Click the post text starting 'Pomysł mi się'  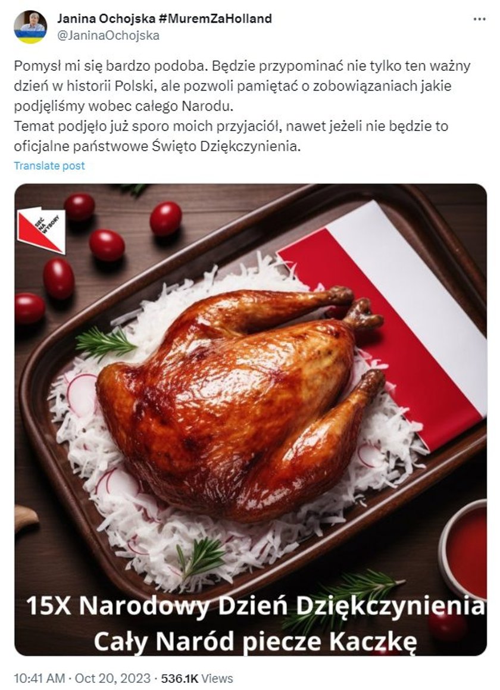pyautogui.click(x=242, y=86)
